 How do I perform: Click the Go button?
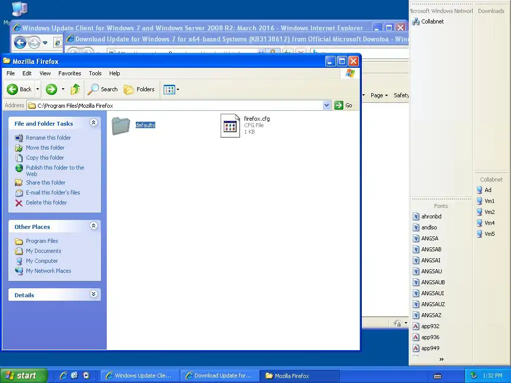(x=343, y=105)
